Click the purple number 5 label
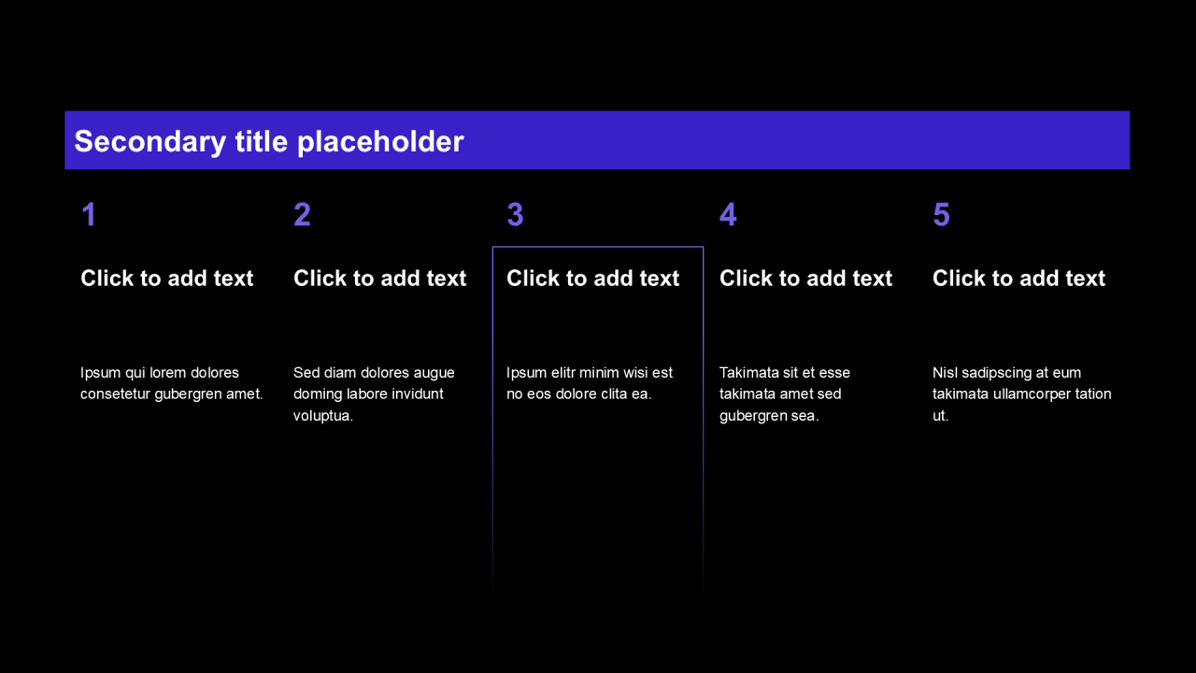The height and width of the screenshot is (673, 1196). (941, 215)
